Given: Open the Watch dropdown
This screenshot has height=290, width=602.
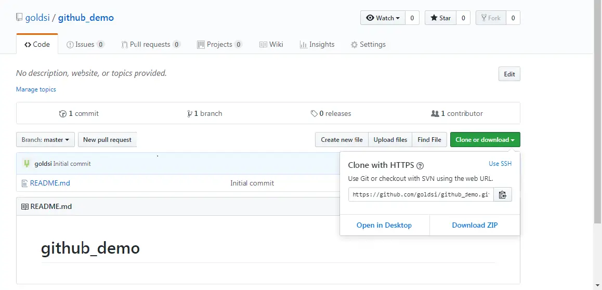Looking at the screenshot, I should coord(383,18).
